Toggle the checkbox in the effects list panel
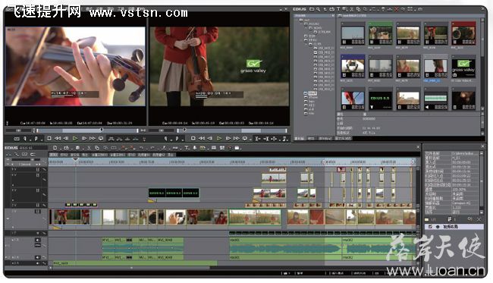Image resolution: width=493 pixels, height=283 pixels. pyautogui.click(x=430, y=226)
